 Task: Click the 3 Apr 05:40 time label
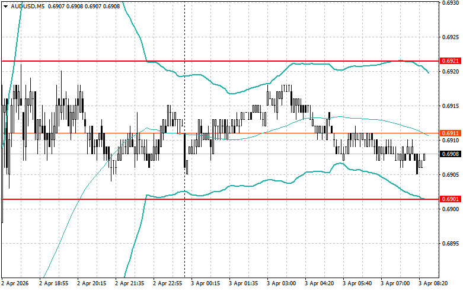coord(357,283)
